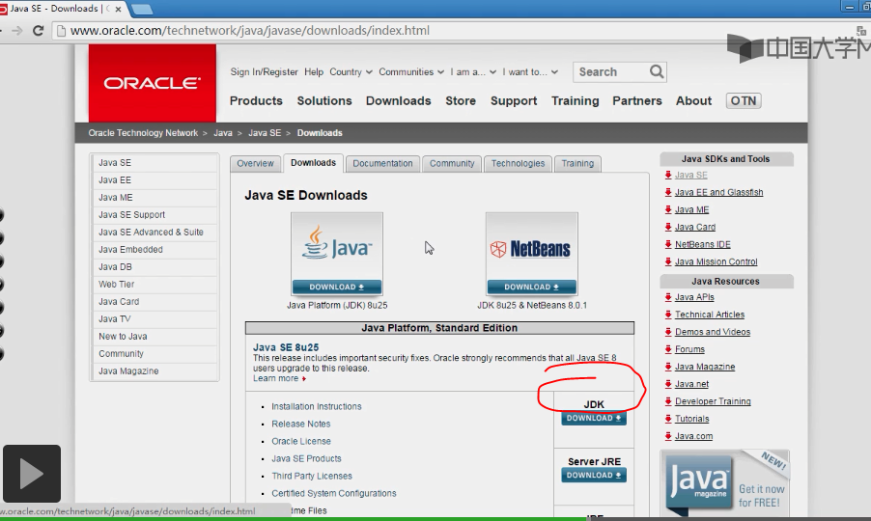Click the JDK DOWNLOAD button

[x=594, y=419]
